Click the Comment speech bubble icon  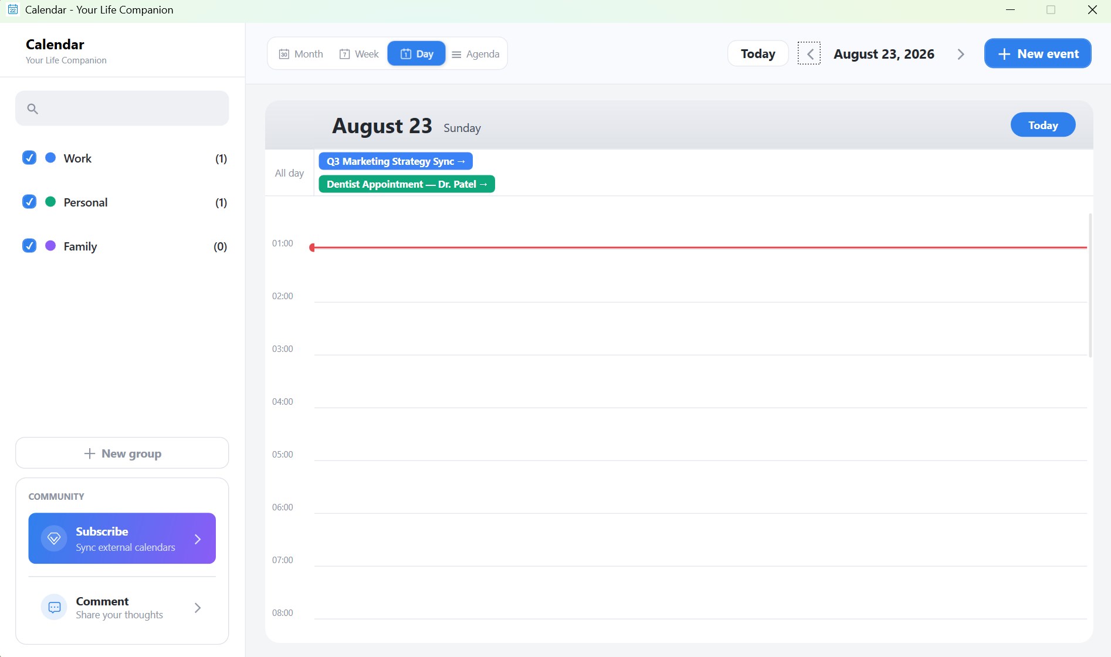coord(54,607)
